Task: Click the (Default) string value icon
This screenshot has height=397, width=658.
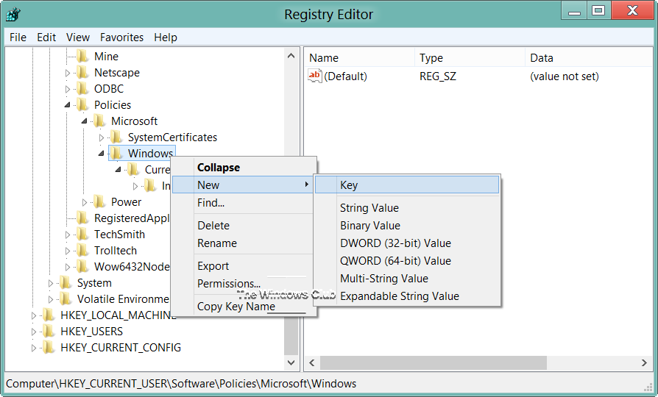Action: (315, 76)
